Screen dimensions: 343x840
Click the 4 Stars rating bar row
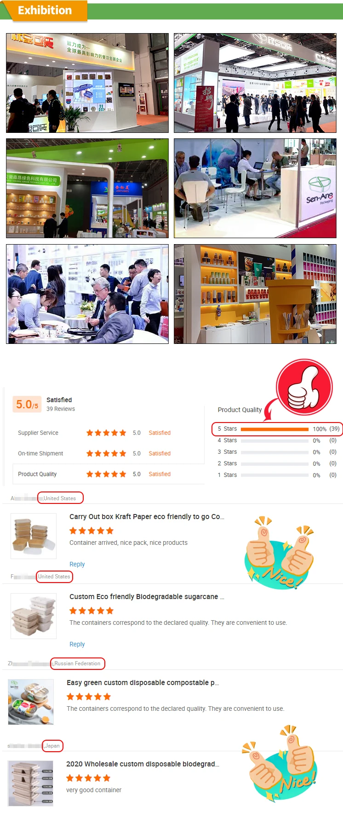[x=277, y=440]
